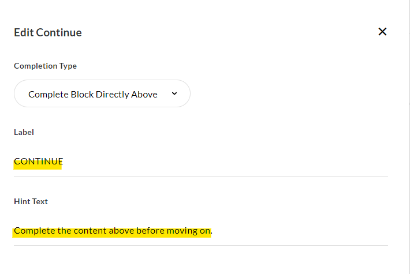
Task: Select the 'Complete Block Directly Above' option text
Action: tap(92, 94)
